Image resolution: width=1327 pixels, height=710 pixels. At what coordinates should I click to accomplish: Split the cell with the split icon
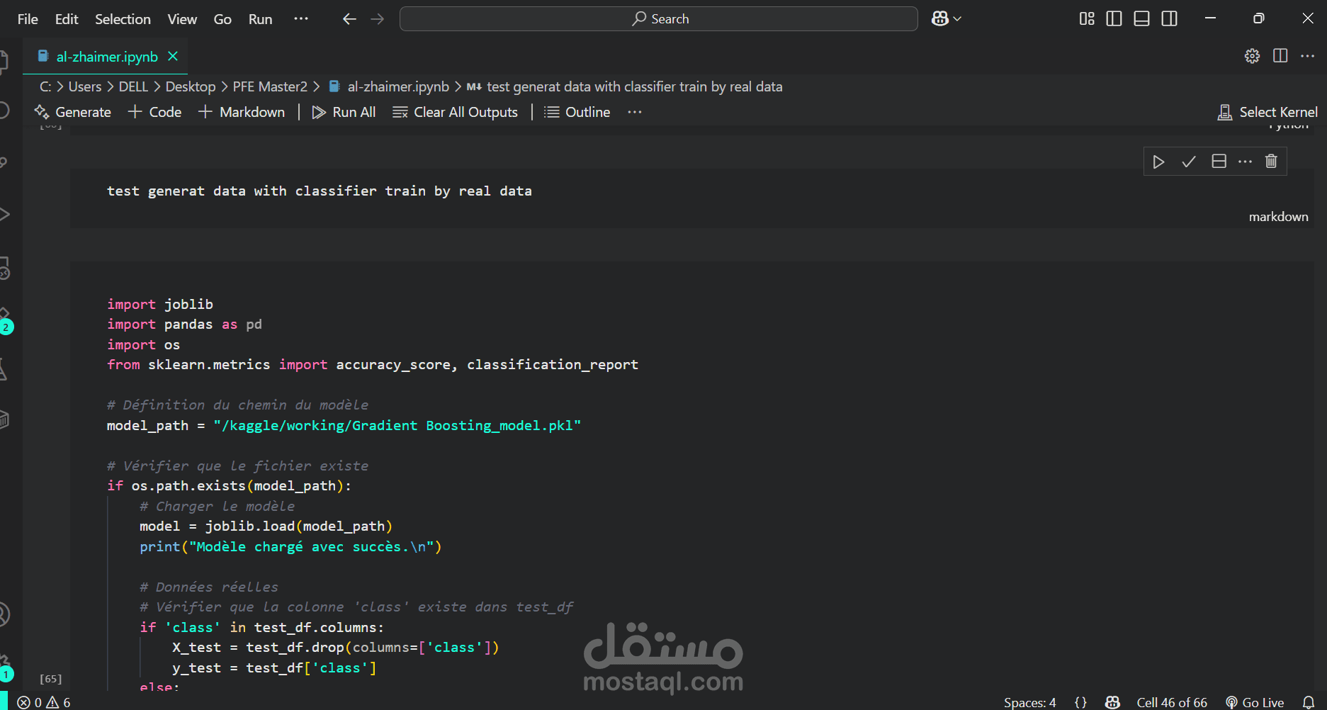click(x=1219, y=162)
